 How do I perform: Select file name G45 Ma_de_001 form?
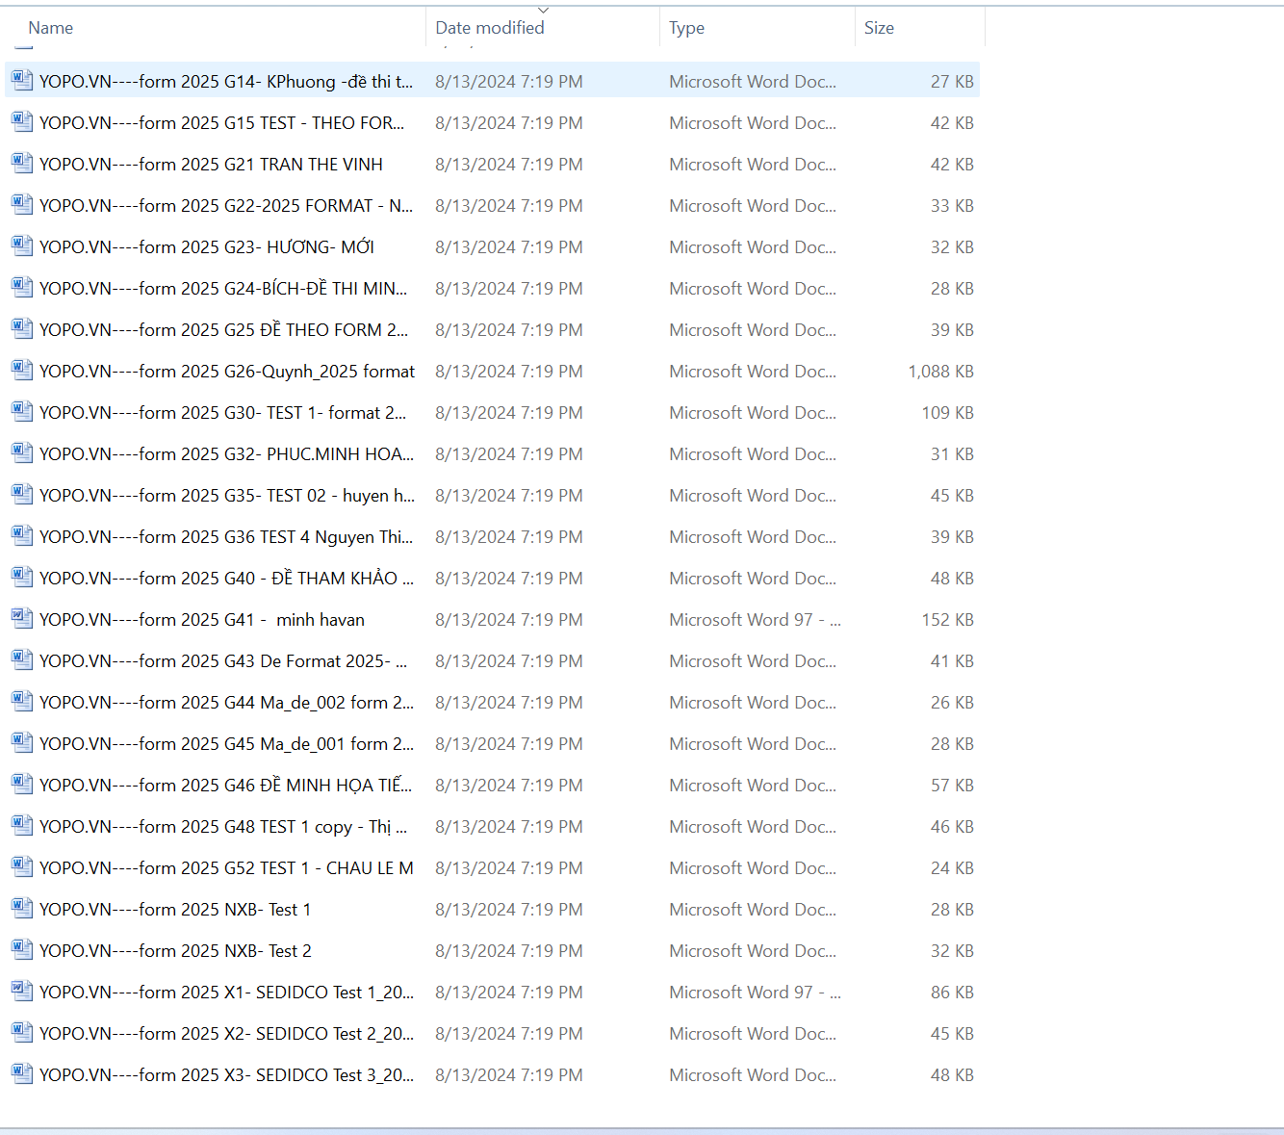(x=227, y=744)
